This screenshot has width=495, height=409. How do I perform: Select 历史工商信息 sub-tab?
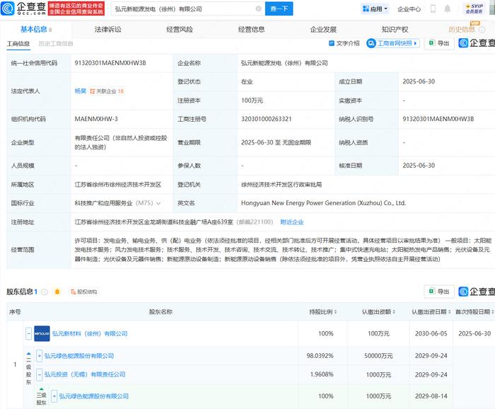(56, 44)
